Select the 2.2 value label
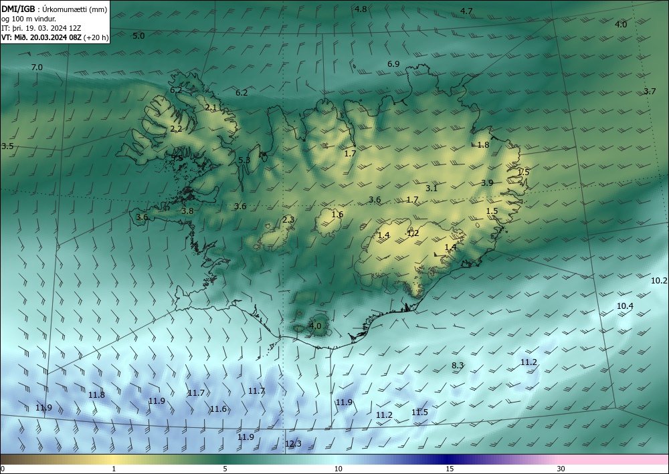Screen dimensions: 669x474 tap(176, 129)
